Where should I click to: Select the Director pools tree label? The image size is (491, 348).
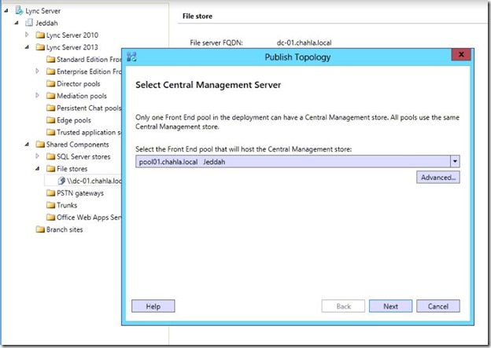coord(78,84)
